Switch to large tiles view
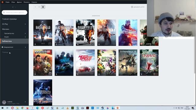Screen dimensions: 196x110 pos(43,7)
